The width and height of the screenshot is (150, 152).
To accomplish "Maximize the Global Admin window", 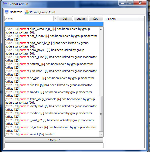I will (x=130, y=3).
